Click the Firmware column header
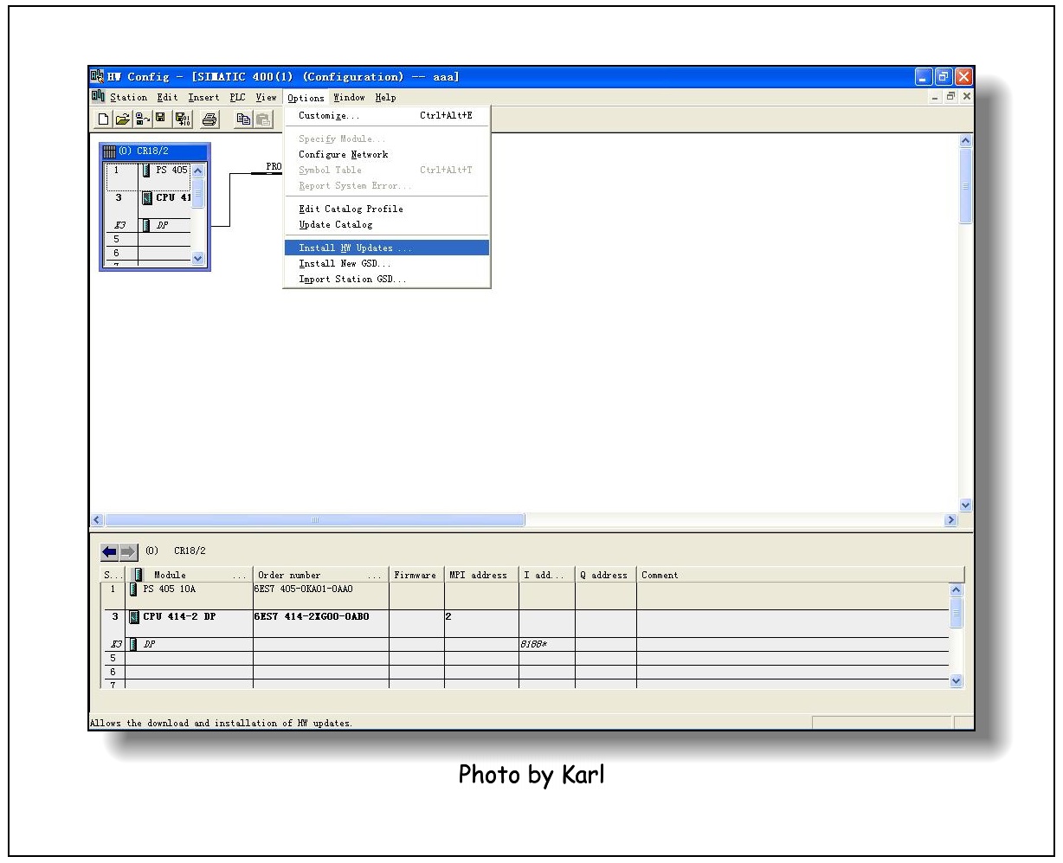The width and height of the screenshot is (1063, 863). coord(416,575)
